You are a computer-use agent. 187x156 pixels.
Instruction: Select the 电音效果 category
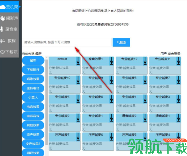(33, 107)
